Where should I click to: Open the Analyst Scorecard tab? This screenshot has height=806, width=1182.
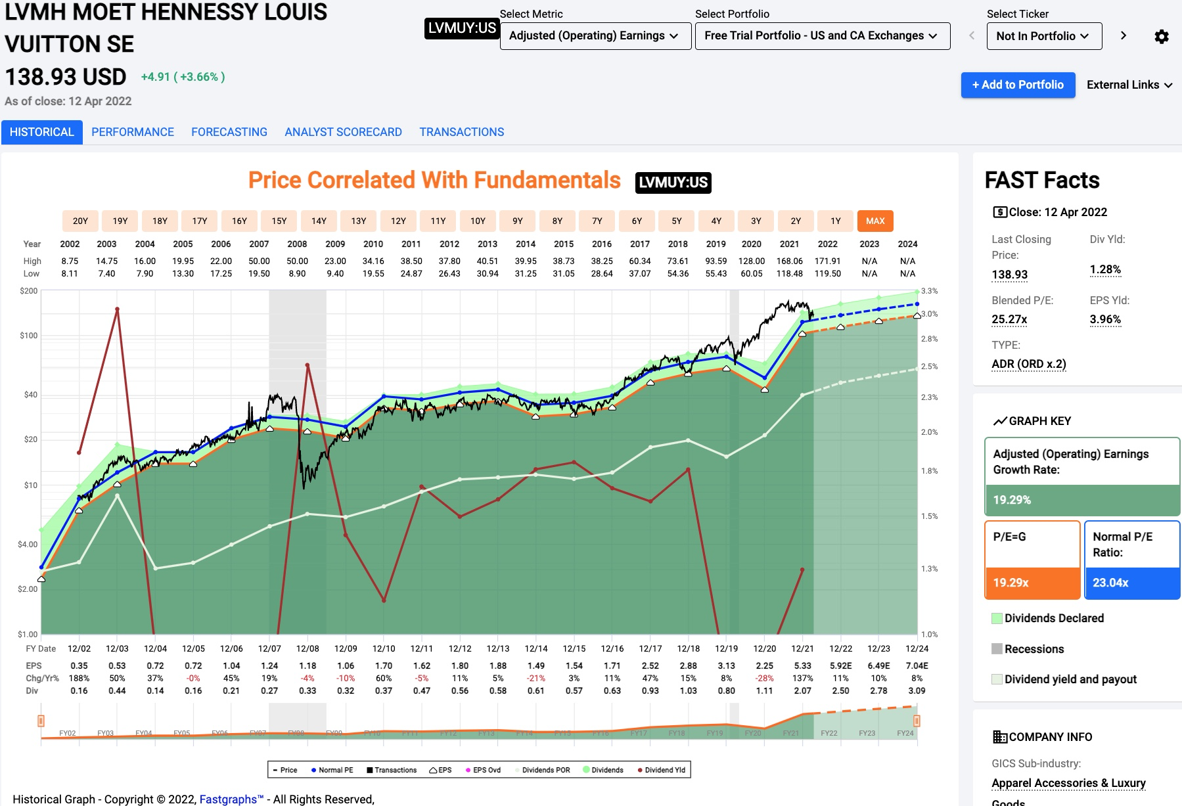point(343,132)
